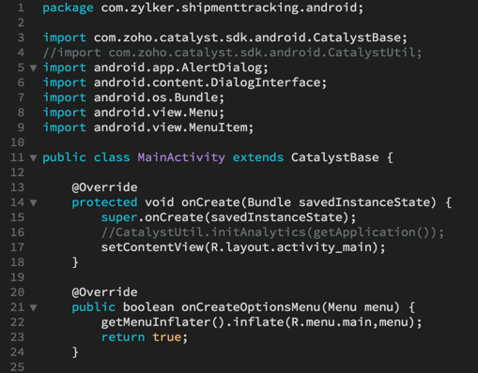Click the return keyword on line 23
Image resolution: width=478 pixels, height=373 pixels.
pyautogui.click(x=123, y=337)
